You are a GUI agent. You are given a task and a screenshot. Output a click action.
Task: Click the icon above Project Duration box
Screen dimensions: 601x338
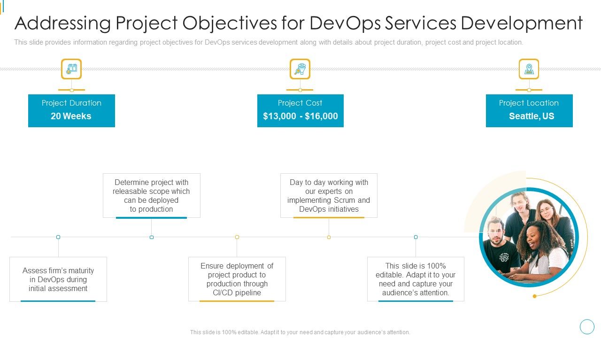71,69
